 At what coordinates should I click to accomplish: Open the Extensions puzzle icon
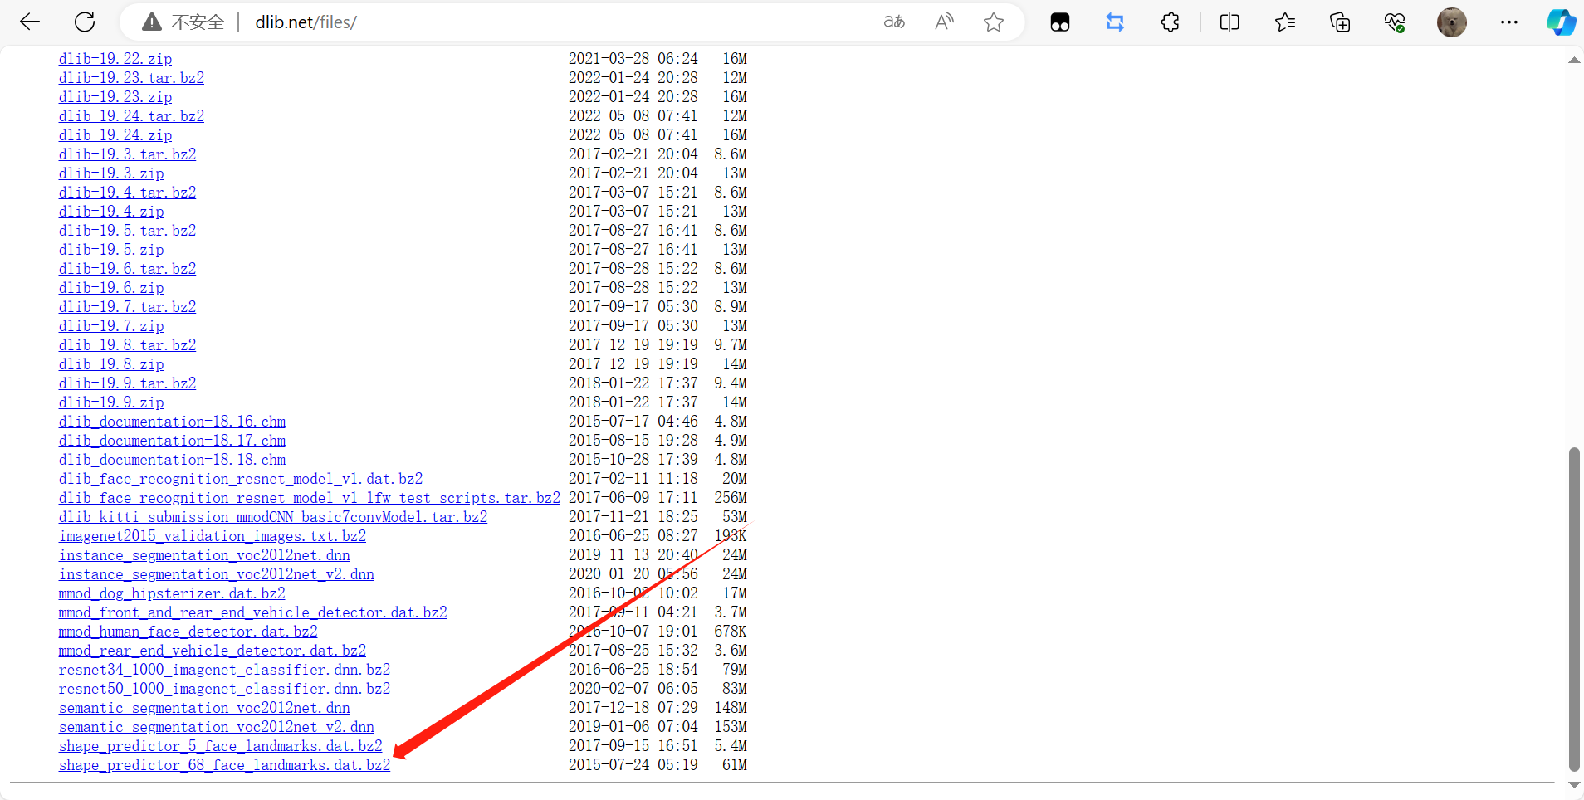[1171, 22]
